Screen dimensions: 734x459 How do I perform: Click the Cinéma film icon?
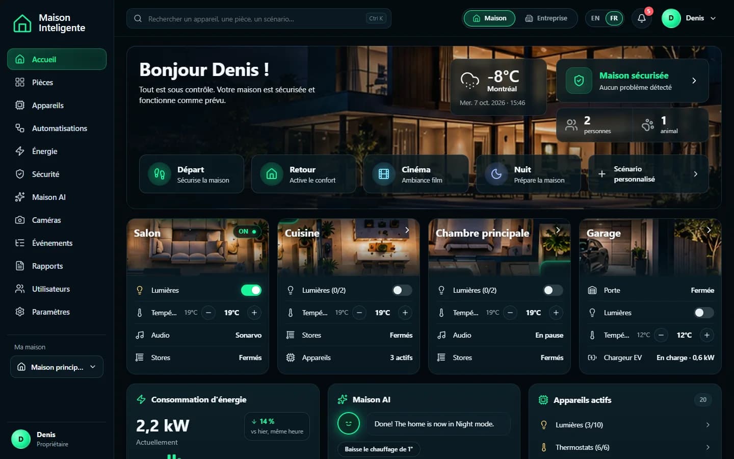pos(384,174)
